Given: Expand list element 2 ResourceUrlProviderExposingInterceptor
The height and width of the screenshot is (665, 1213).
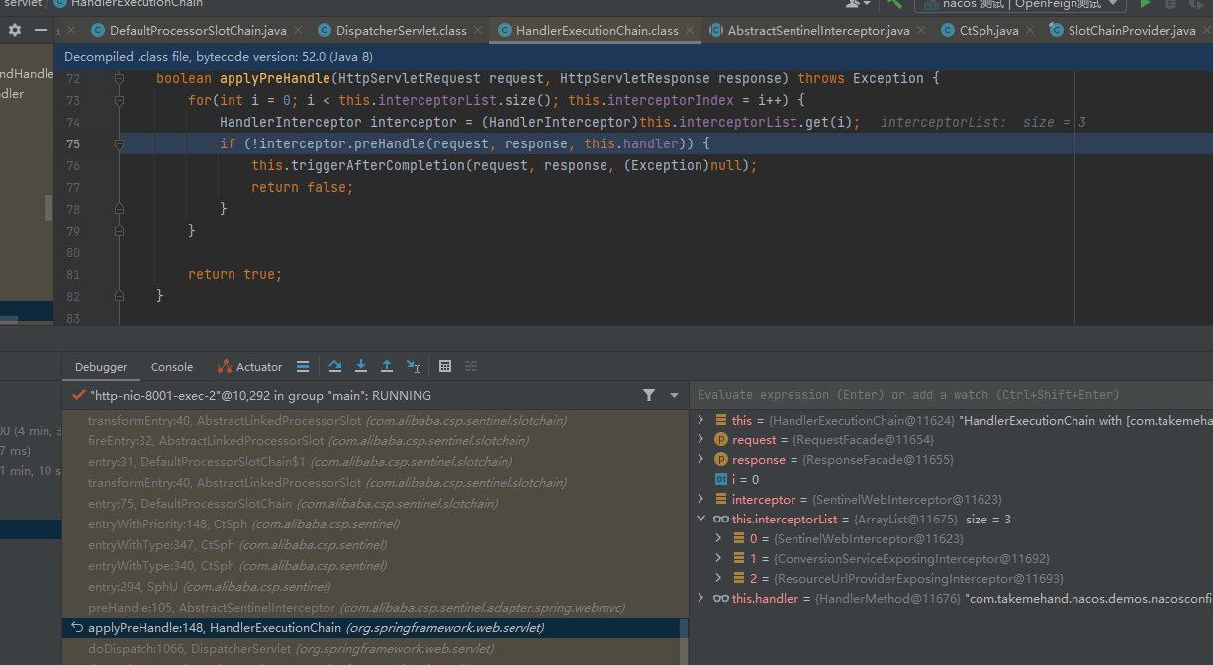Looking at the screenshot, I should tap(719, 578).
